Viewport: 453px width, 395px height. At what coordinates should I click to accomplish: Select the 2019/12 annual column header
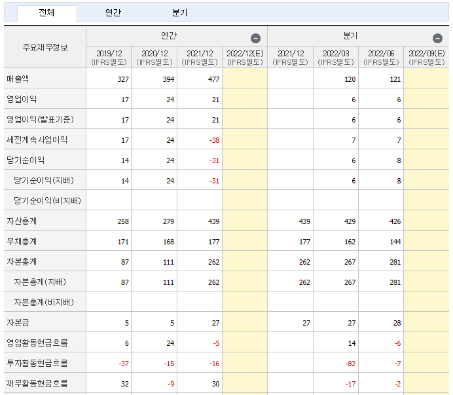pos(109,58)
